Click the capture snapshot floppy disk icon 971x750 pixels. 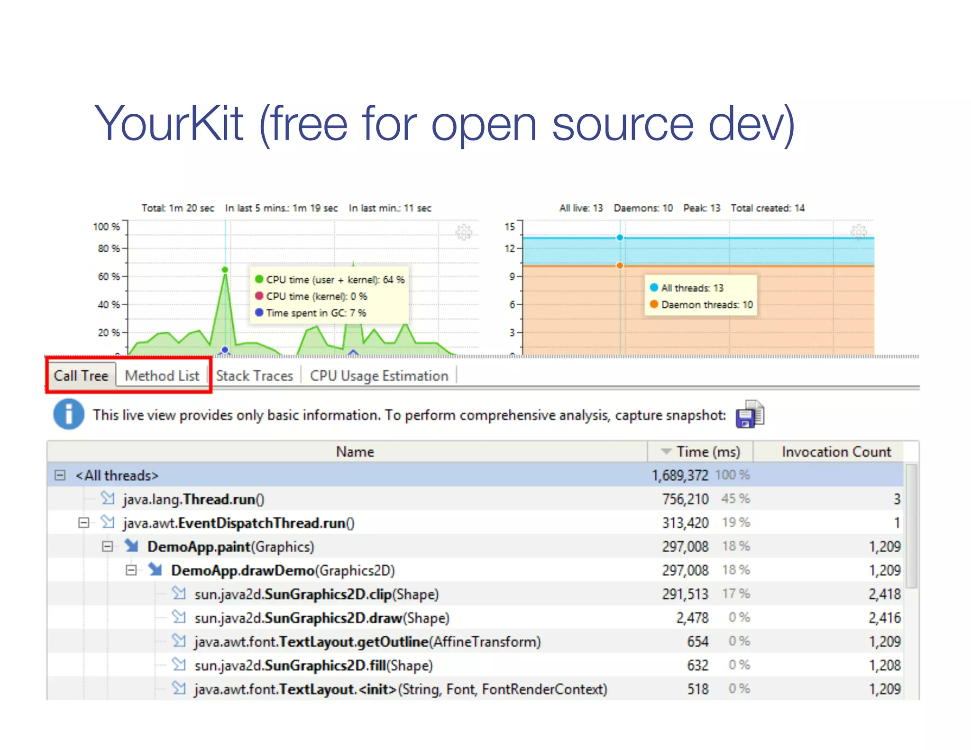[x=750, y=414]
